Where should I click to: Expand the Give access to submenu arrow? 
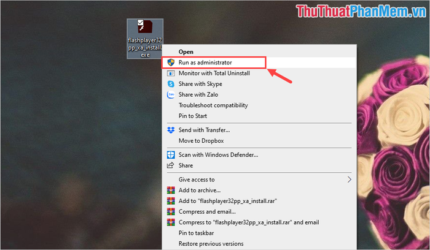click(x=349, y=180)
